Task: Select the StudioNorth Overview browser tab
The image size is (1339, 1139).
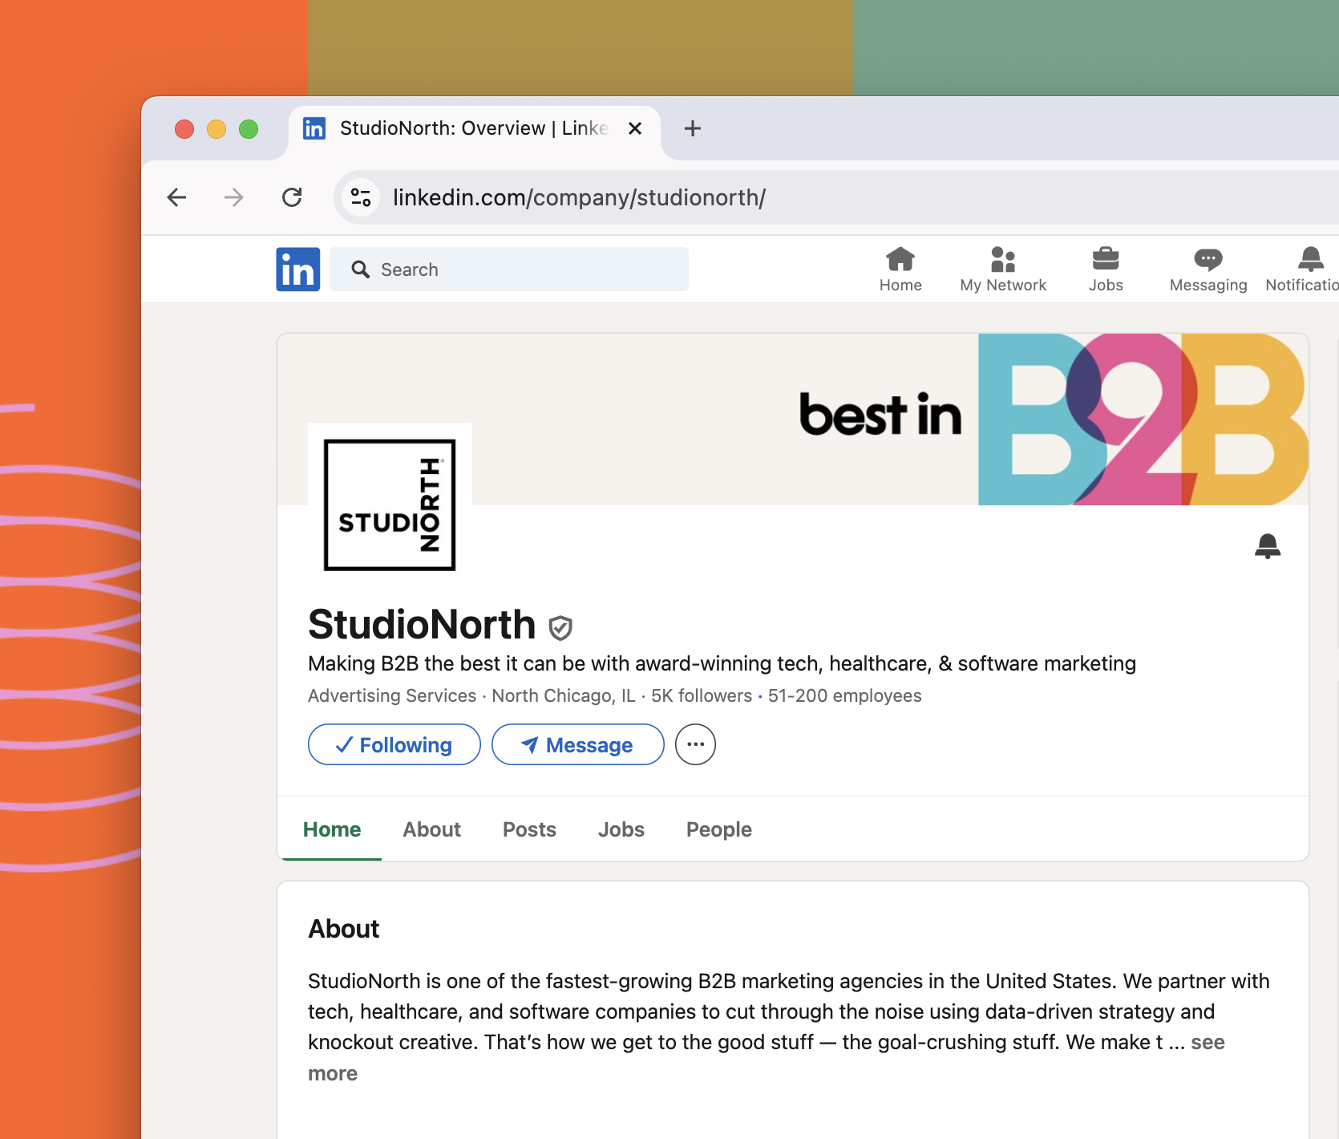Action: coord(475,128)
